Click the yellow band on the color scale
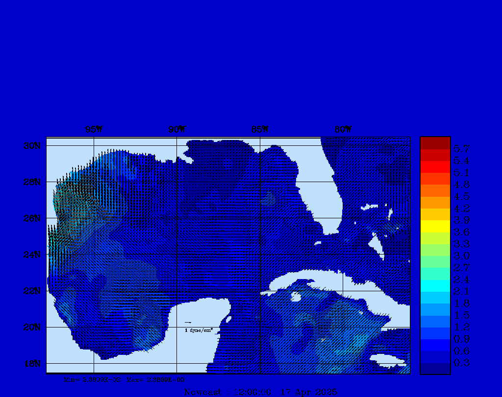This screenshot has height=397, width=502. point(435,226)
